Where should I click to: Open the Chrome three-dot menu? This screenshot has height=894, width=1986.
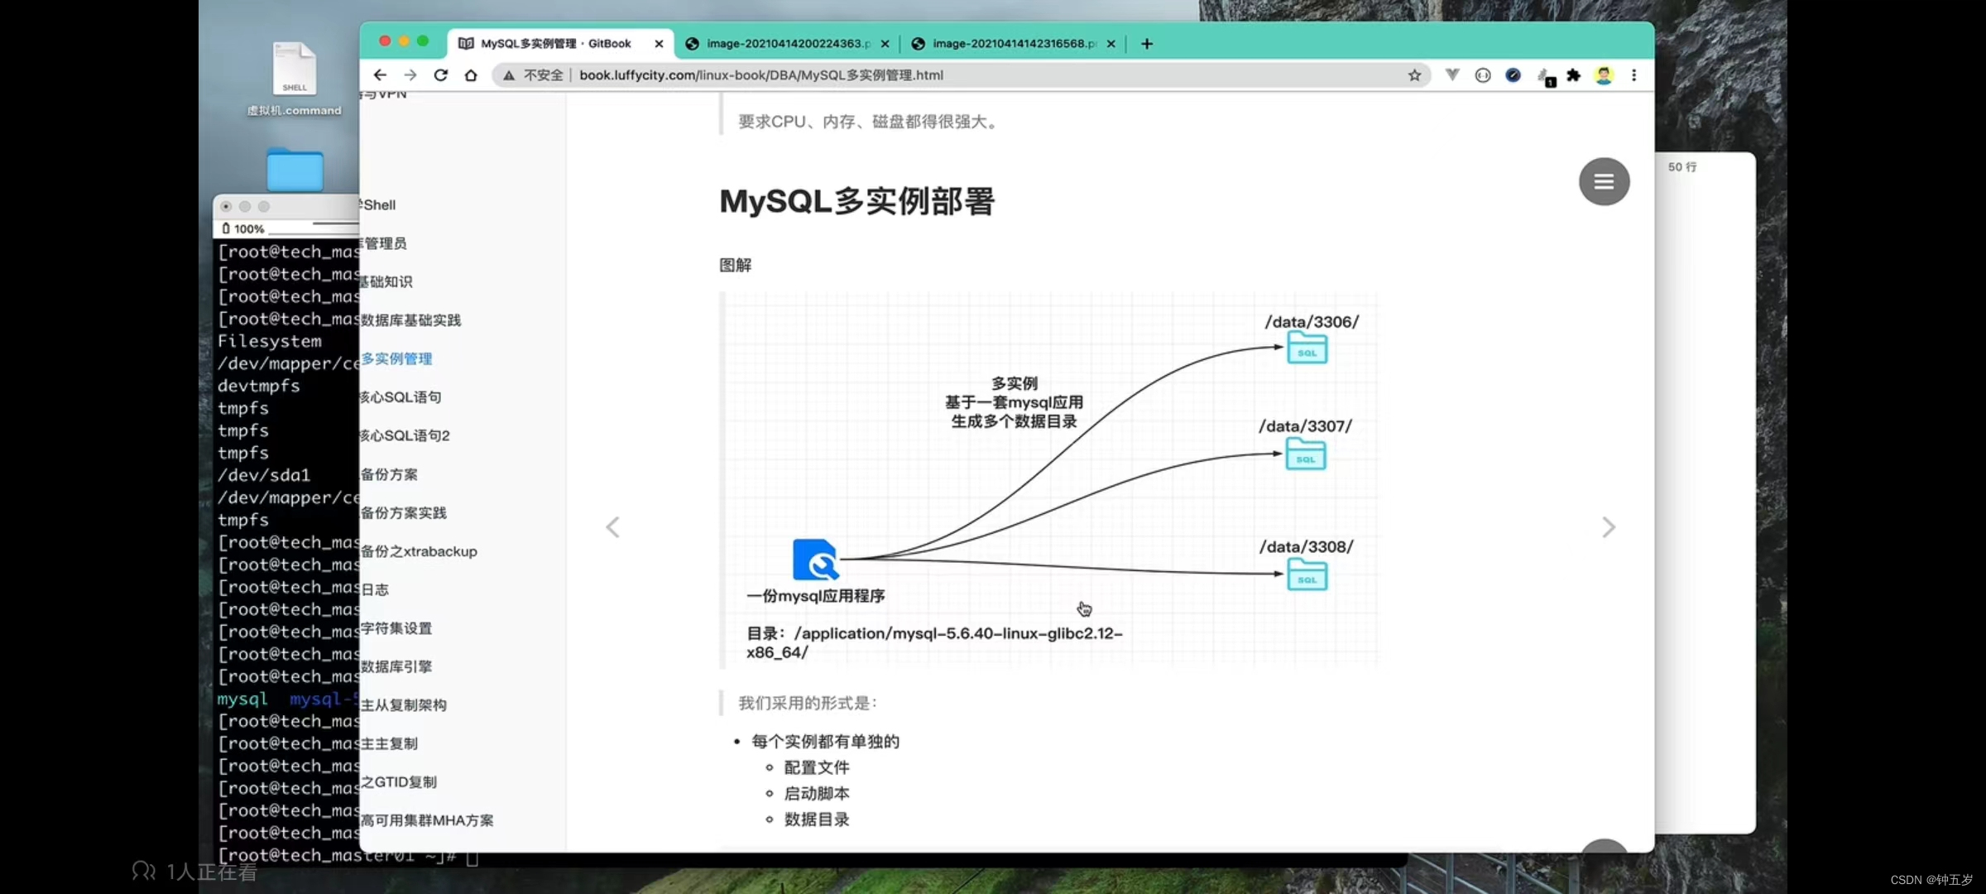point(1633,75)
